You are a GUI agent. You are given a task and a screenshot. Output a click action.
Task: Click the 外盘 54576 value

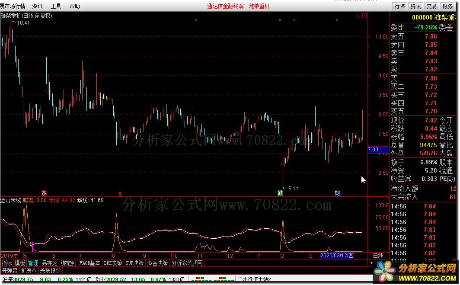[x=428, y=153]
